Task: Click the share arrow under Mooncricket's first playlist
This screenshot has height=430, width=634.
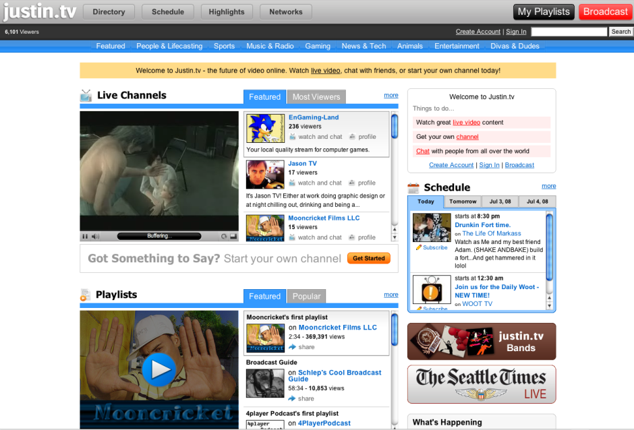Action: [292, 347]
